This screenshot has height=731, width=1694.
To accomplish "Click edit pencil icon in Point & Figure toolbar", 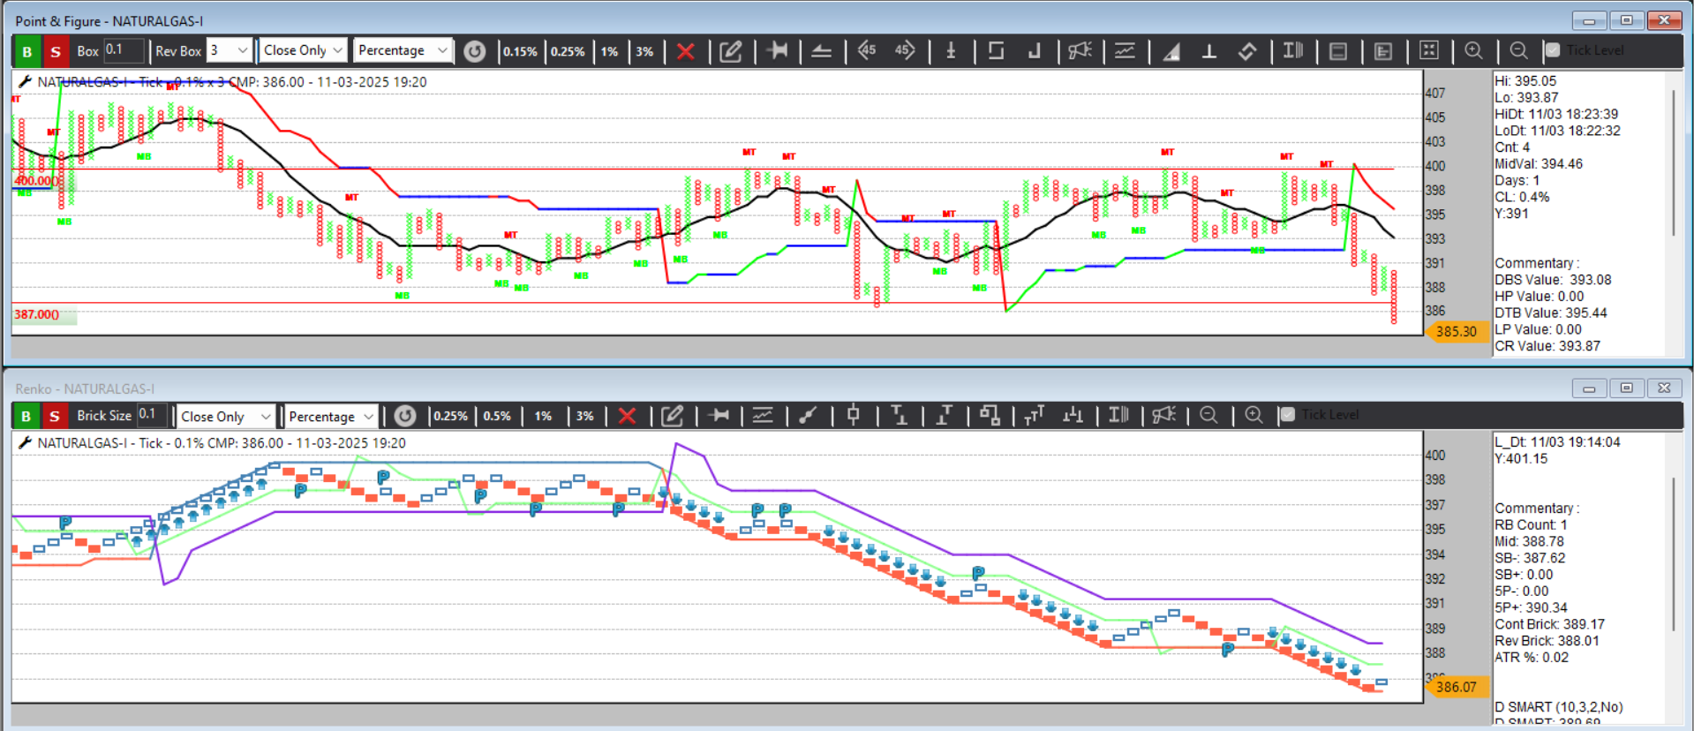I will (731, 51).
